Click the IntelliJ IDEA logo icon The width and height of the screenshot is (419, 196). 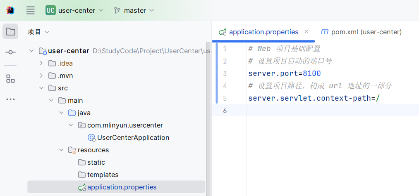tap(10, 10)
